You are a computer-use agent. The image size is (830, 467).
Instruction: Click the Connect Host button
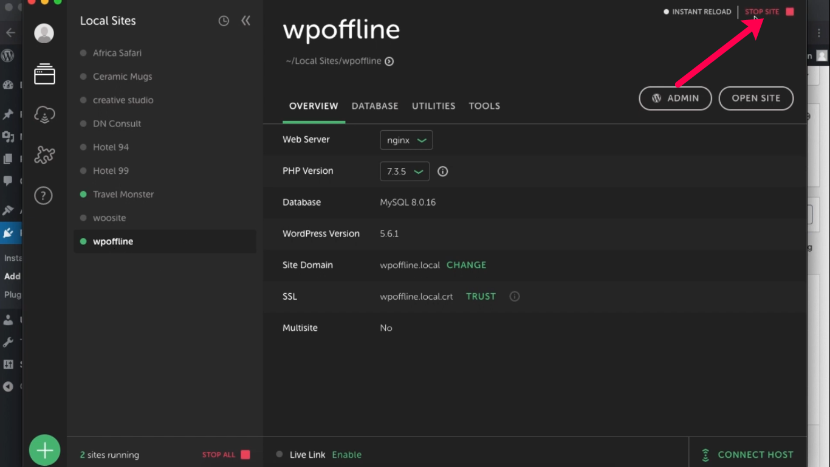click(747, 455)
